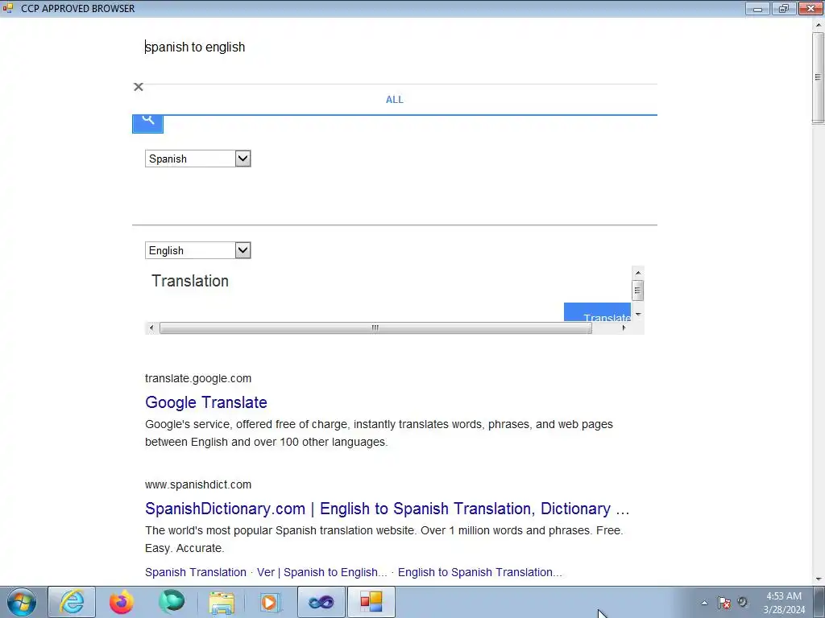The width and height of the screenshot is (825, 618).
Task: Click translate.google.com URL text
Action: coord(198,378)
